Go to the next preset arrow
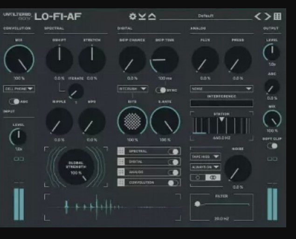This screenshot has height=239, width=296. point(267,17)
